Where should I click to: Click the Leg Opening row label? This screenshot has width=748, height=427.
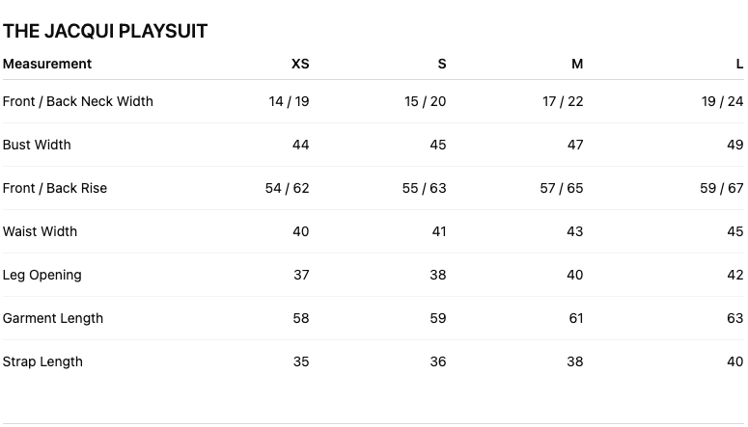point(42,275)
